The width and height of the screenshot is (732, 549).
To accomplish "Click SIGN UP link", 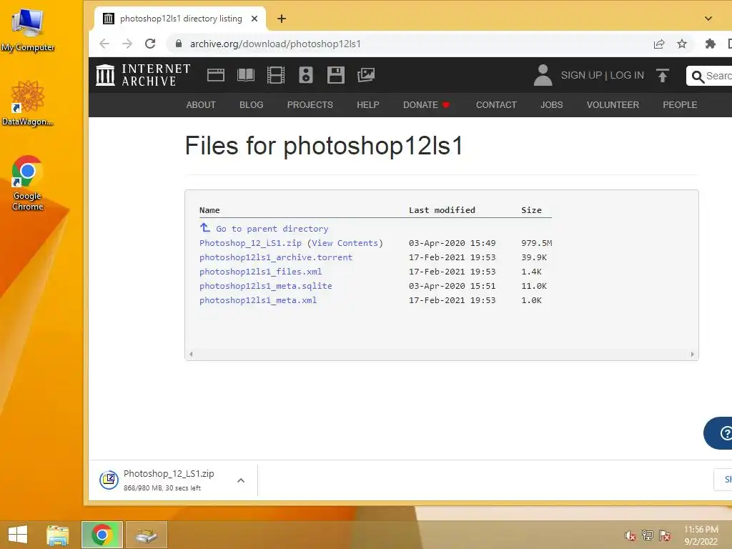I will (581, 75).
